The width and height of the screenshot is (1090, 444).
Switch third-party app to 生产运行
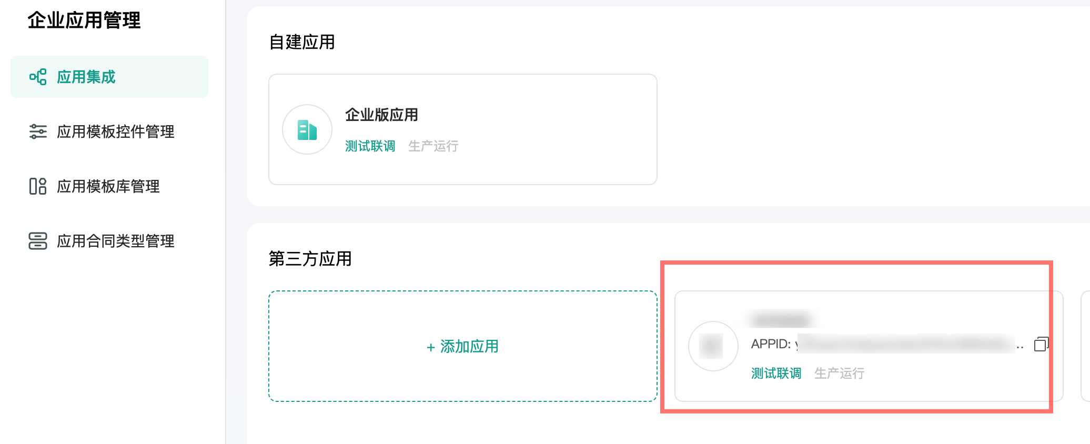pos(840,373)
